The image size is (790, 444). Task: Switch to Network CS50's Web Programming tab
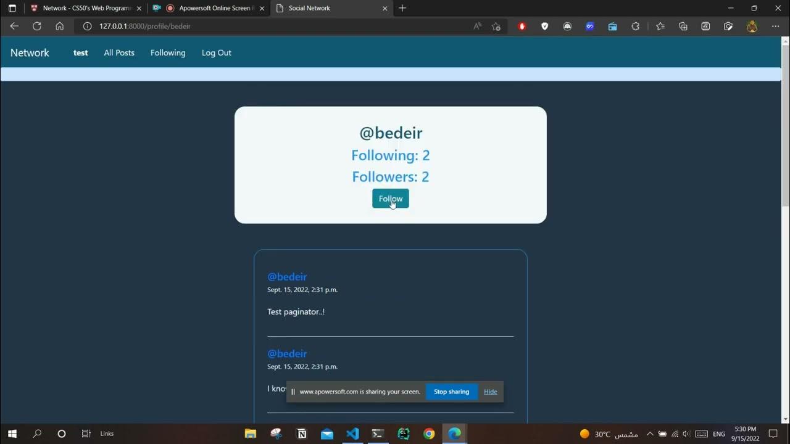[86, 8]
